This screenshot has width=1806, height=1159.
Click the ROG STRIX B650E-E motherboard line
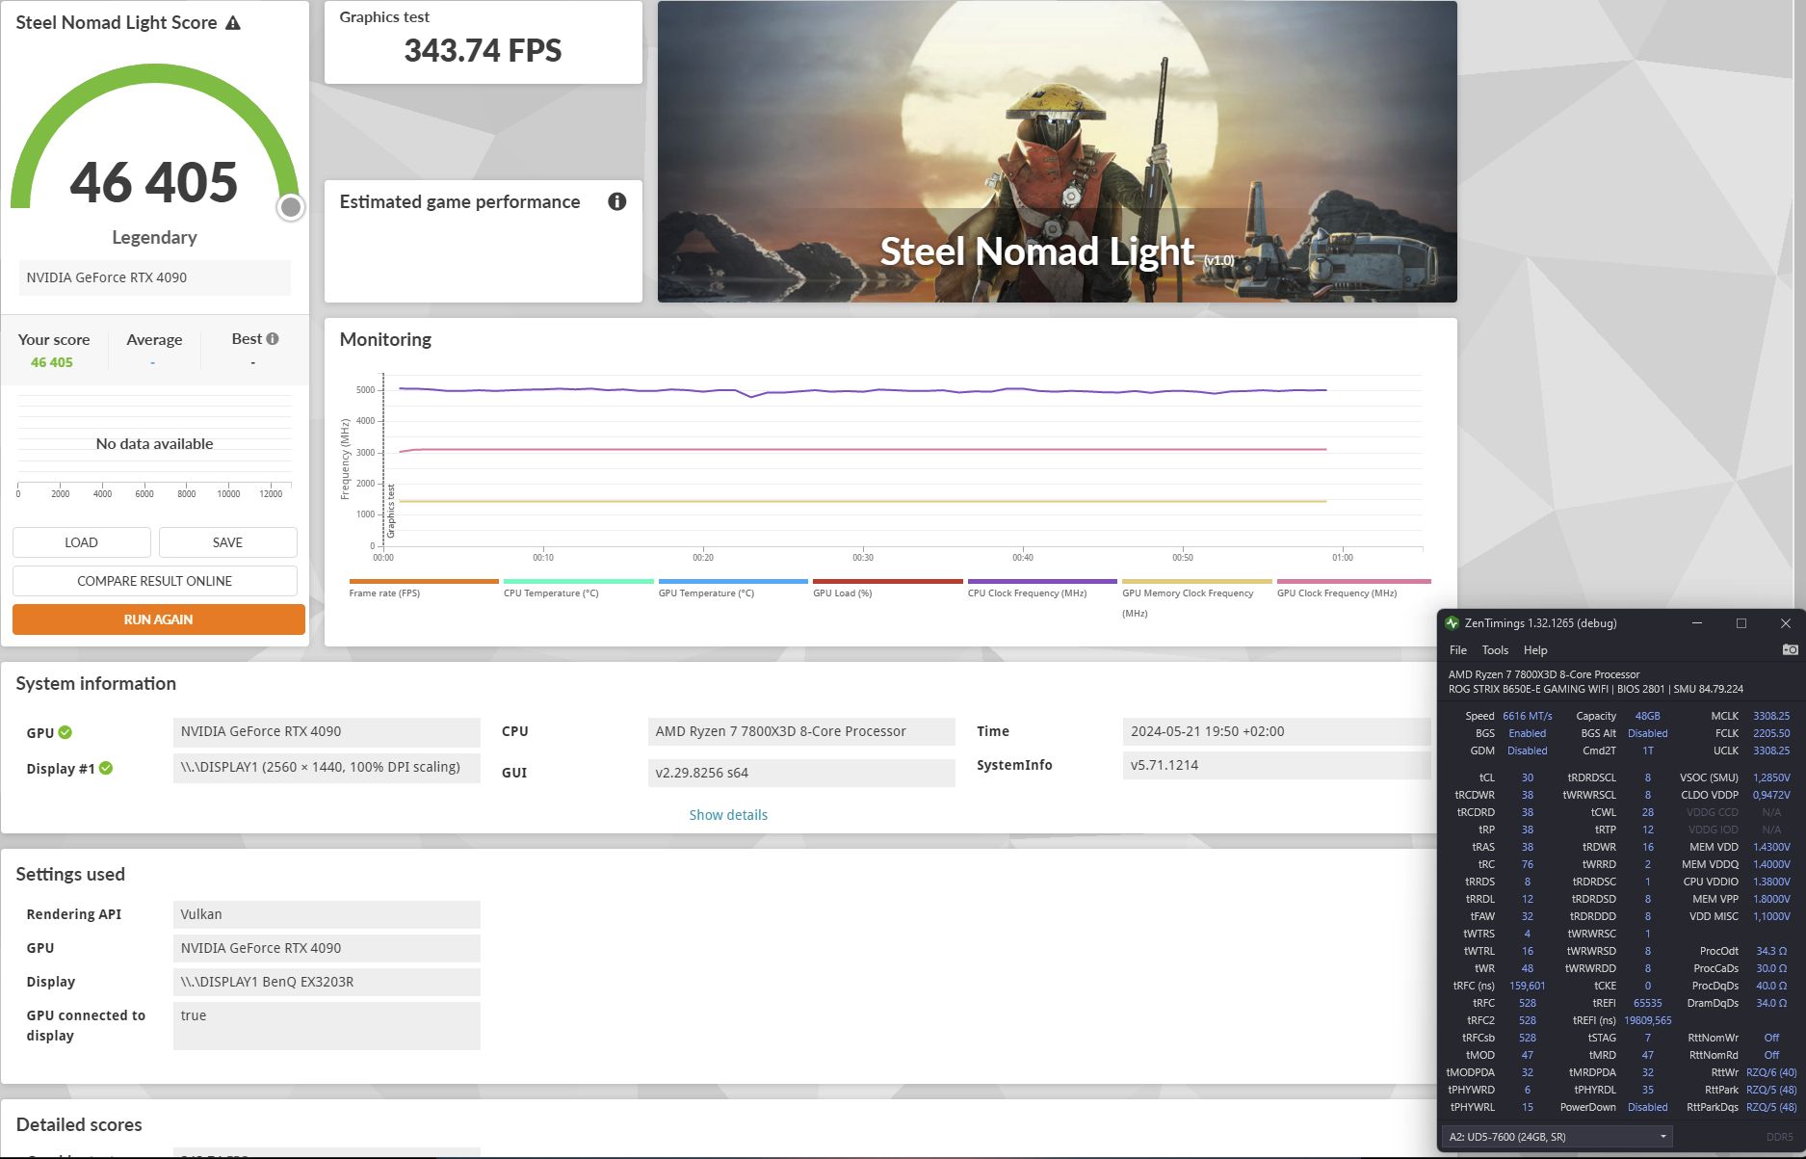click(x=1596, y=689)
